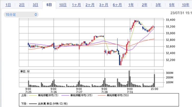
Task: Click the 100M volume axis label
Action: click(169, 82)
